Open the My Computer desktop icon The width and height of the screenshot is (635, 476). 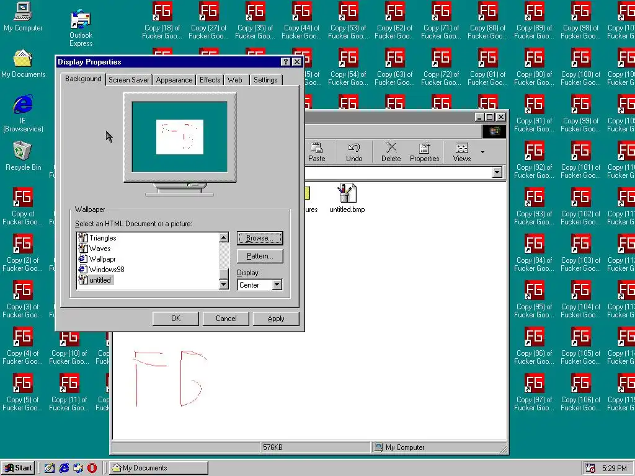23,17
